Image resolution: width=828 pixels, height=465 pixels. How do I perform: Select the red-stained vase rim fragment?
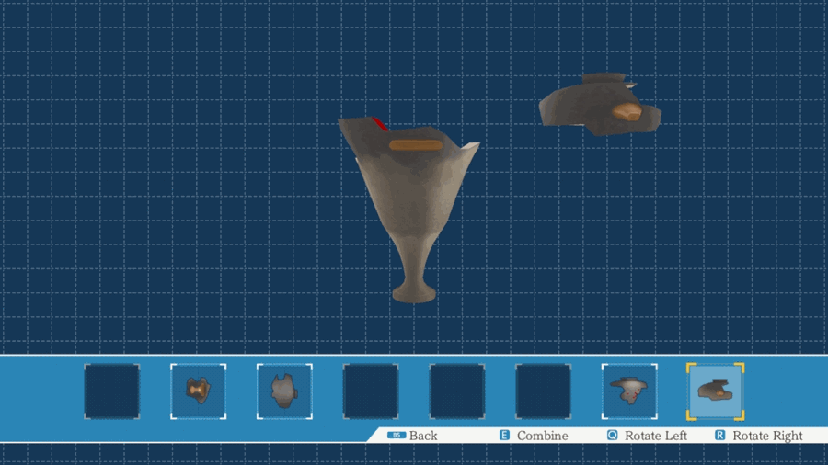(x=629, y=391)
